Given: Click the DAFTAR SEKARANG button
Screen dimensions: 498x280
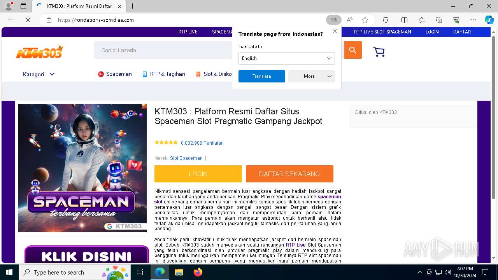Looking at the screenshot, I should coord(289,174).
